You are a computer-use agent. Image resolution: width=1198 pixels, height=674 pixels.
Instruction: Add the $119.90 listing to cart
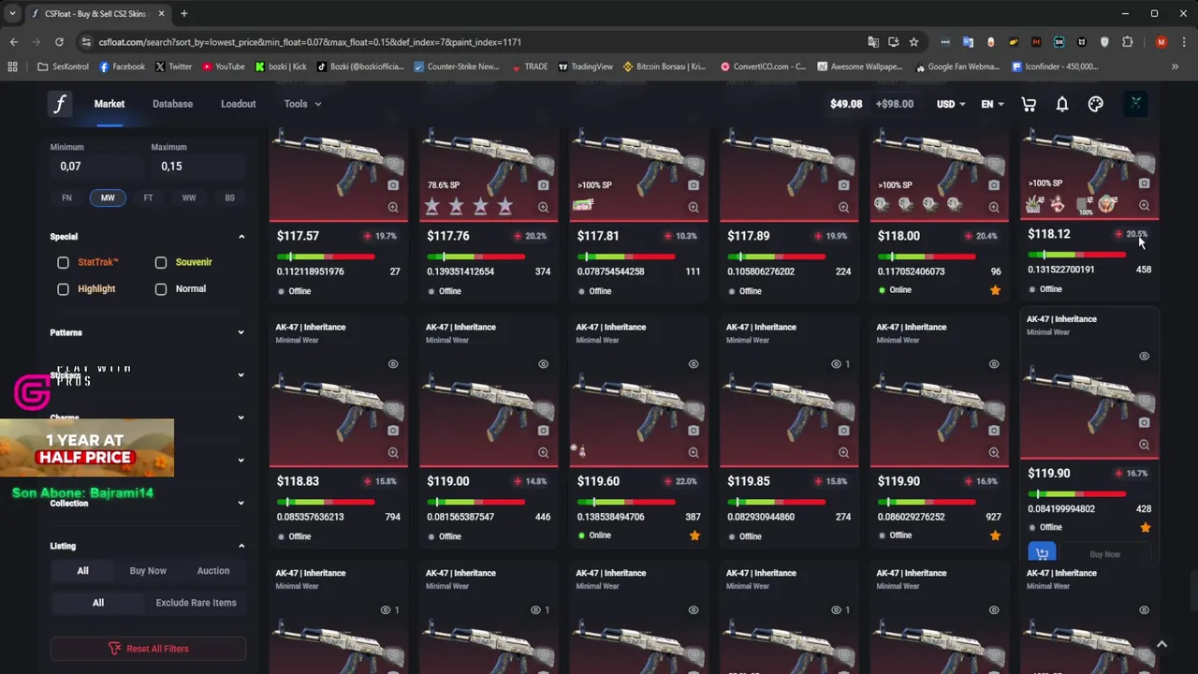click(x=1042, y=553)
